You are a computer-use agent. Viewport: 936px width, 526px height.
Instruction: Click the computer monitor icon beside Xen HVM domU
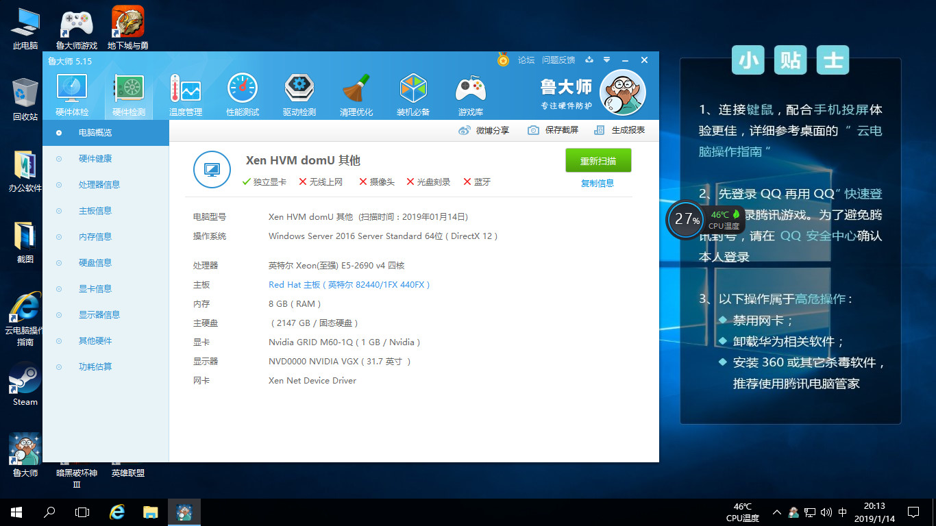pos(212,169)
